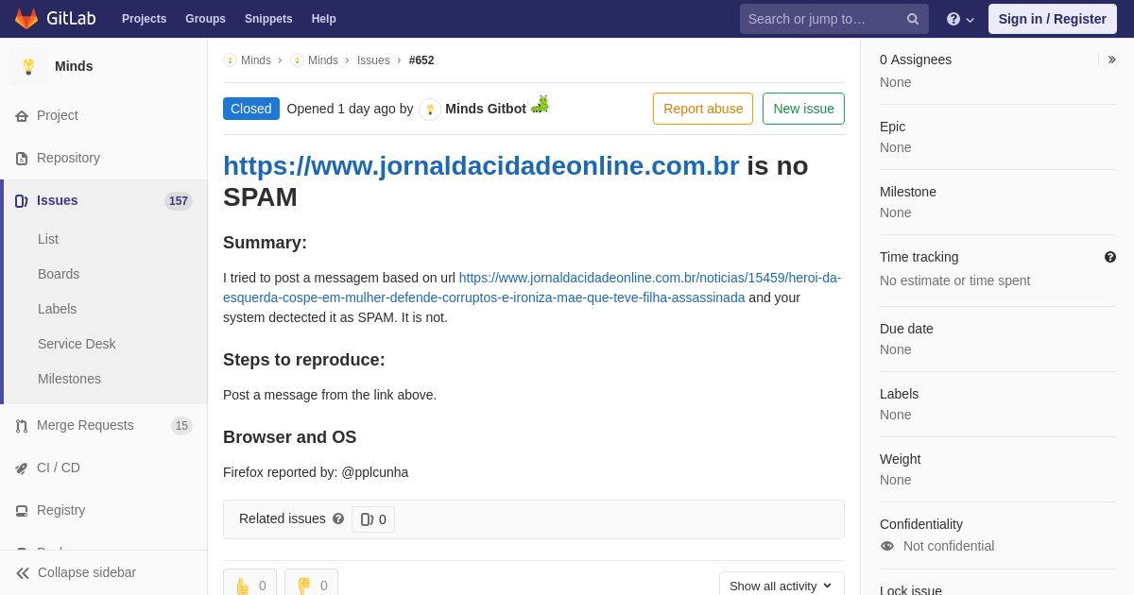Viewport: 1134px width, 595px height.
Task: Click the Not confidential eye icon
Action: (x=887, y=546)
